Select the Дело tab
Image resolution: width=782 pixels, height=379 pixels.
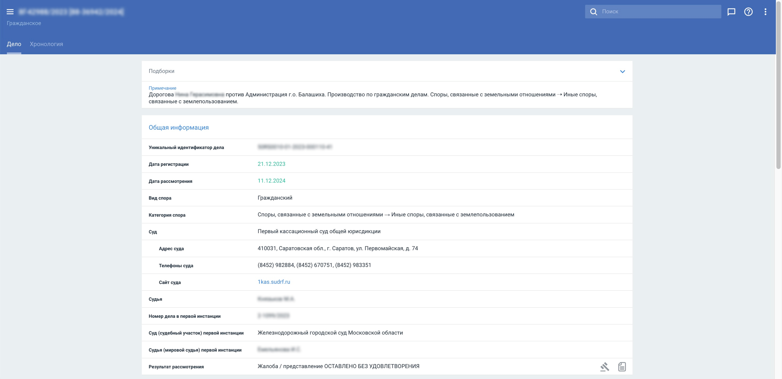(14, 44)
